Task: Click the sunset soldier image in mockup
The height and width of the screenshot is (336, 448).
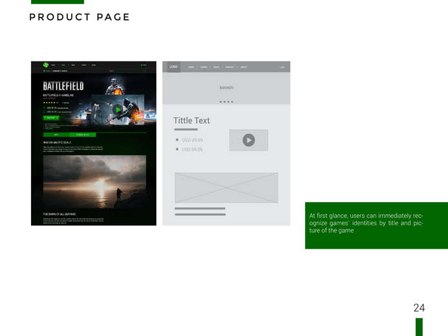Action: pyautogui.click(x=94, y=182)
